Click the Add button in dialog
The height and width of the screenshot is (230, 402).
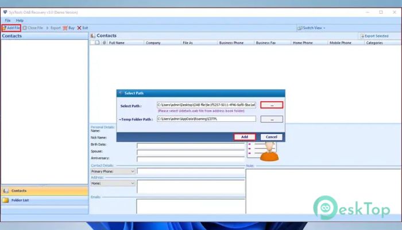click(245, 137)
